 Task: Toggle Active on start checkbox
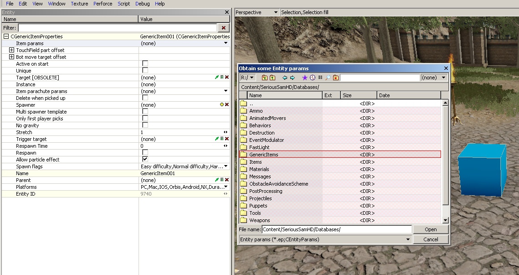(145, 63)
